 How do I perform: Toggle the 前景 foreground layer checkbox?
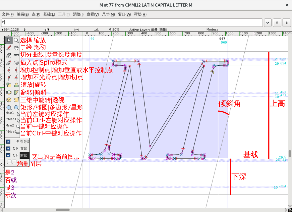pos(8,155)
